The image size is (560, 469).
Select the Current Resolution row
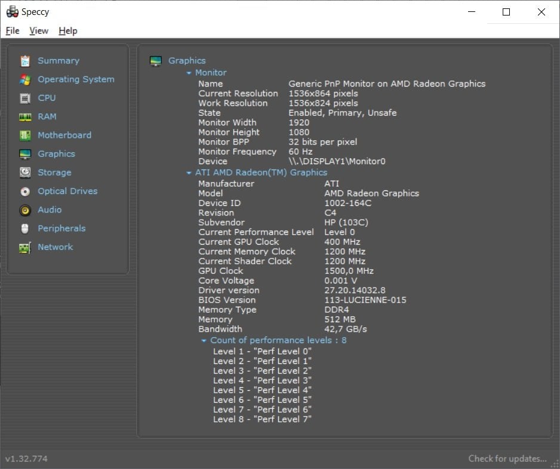click(x=278, y=94)
